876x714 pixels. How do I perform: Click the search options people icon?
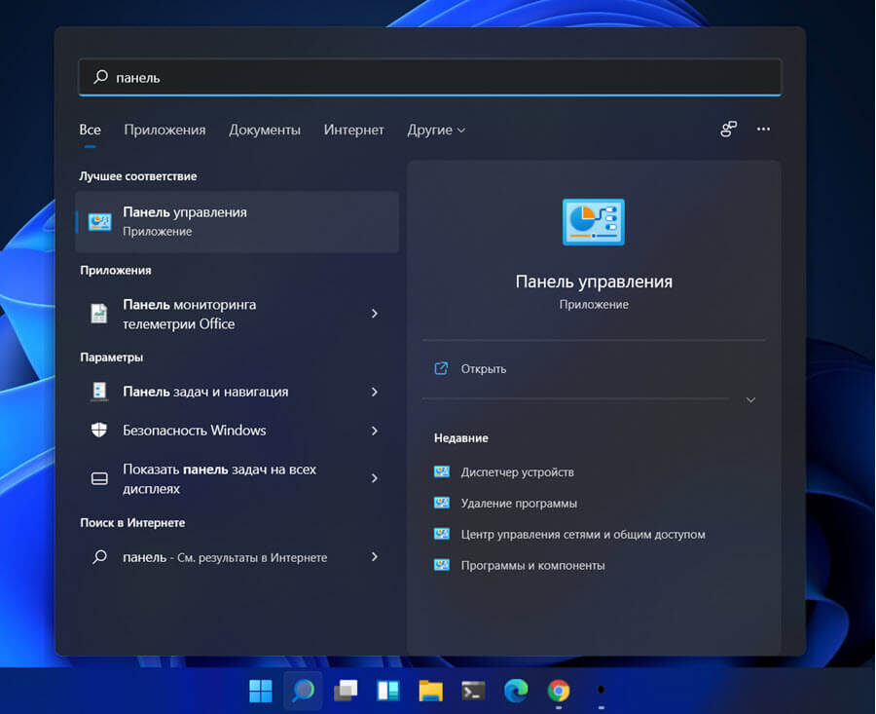pyautogui.click(x=728, y=130)
